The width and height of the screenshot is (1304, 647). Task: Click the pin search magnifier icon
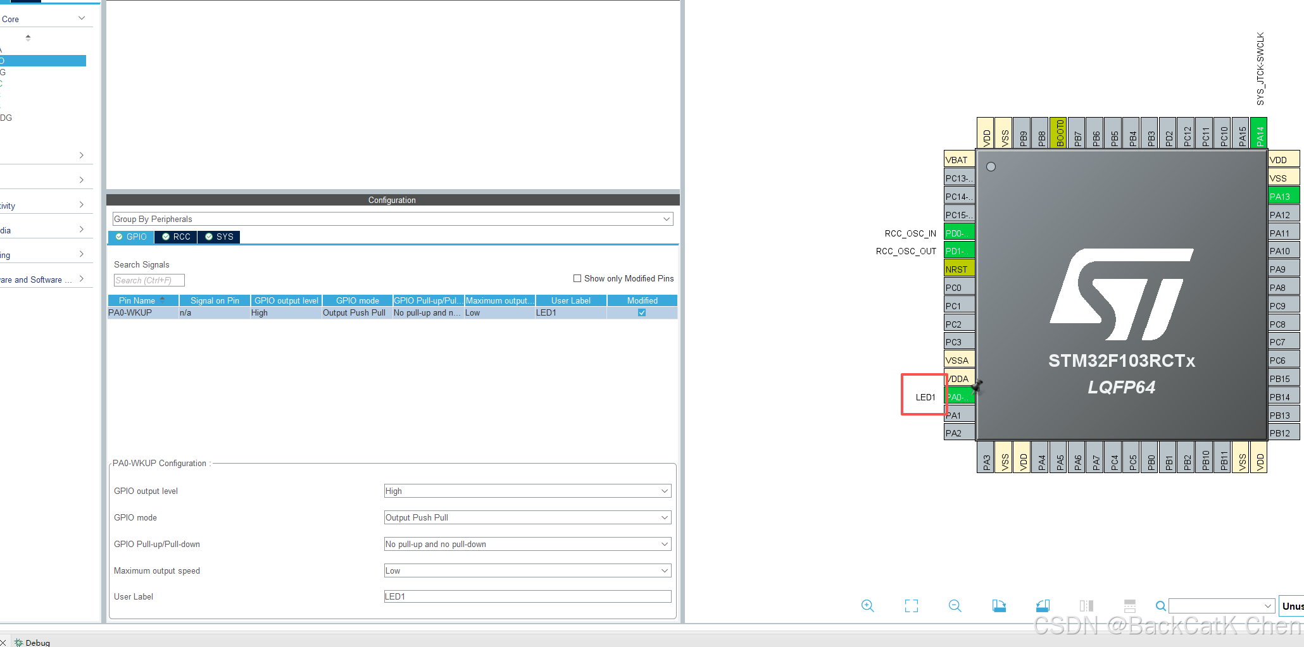(x=1160, y=606)
